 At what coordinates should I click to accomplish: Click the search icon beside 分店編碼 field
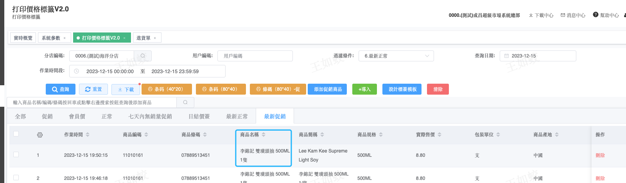coord(143,56)
